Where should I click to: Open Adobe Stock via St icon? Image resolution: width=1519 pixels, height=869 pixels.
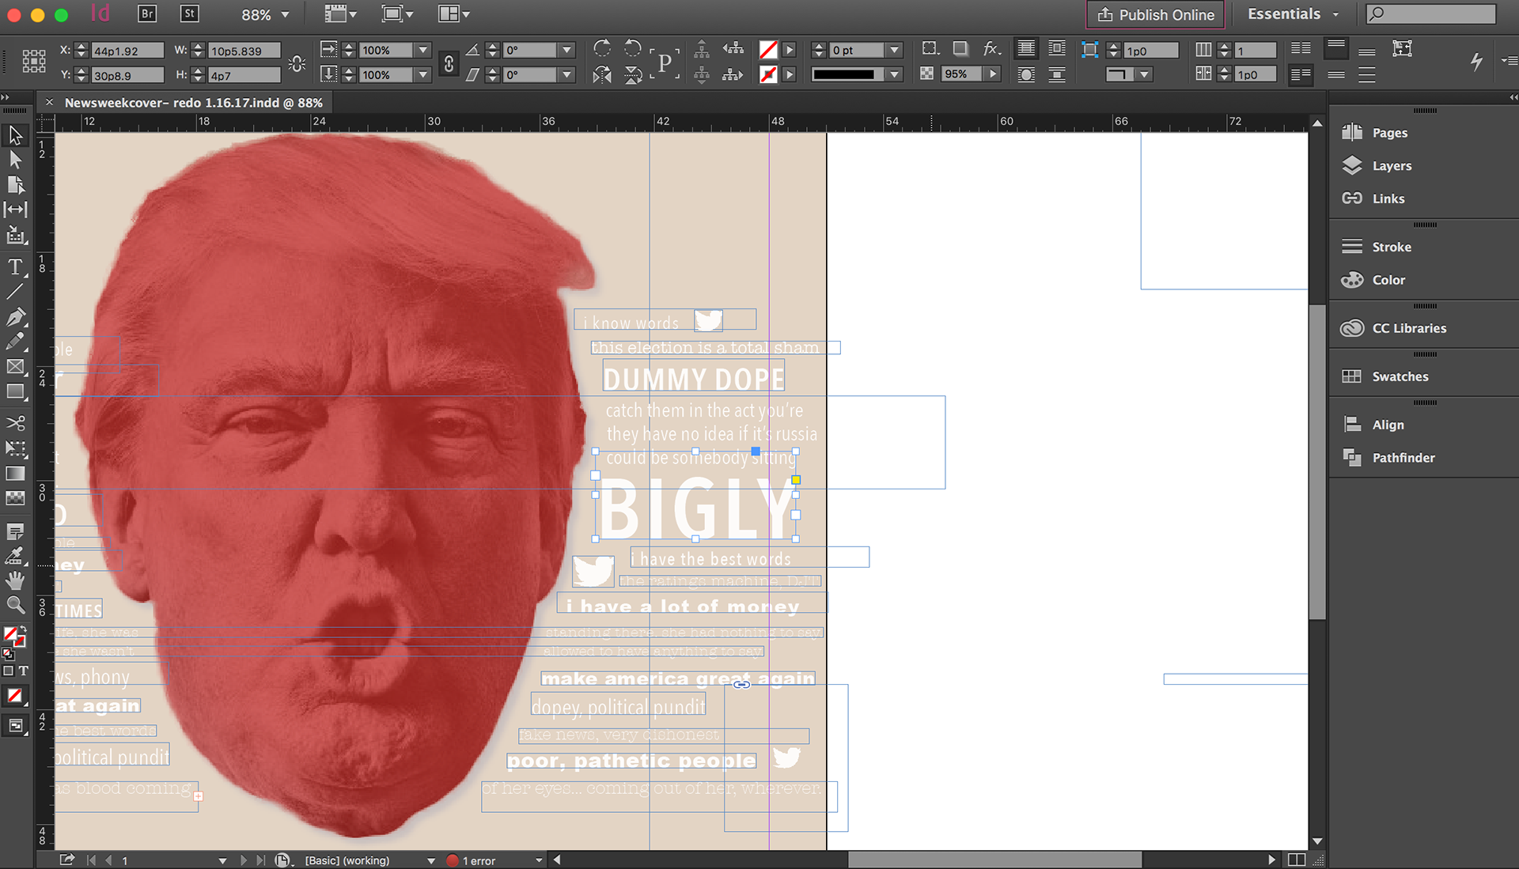tap(189, 13)
